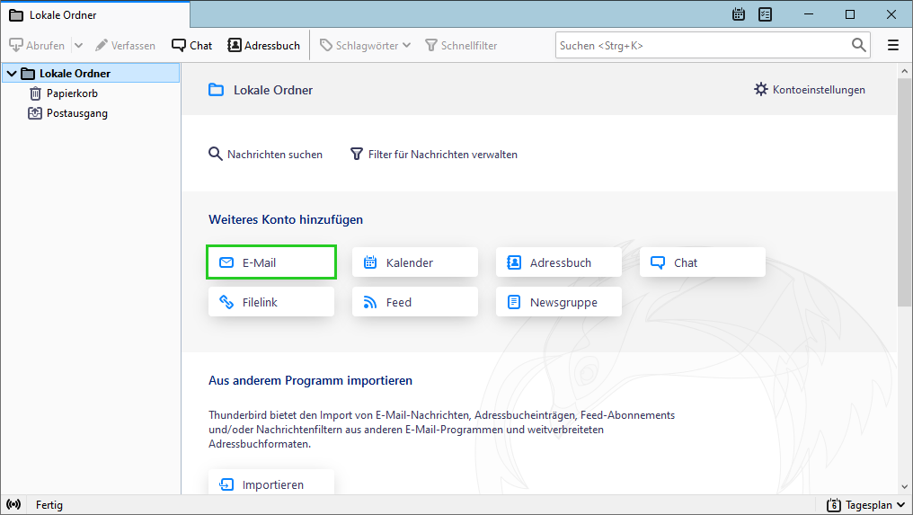913x515 pixels.
Task: Click the Importieren button
Action: pyautogui.click(x=271, y=484)
